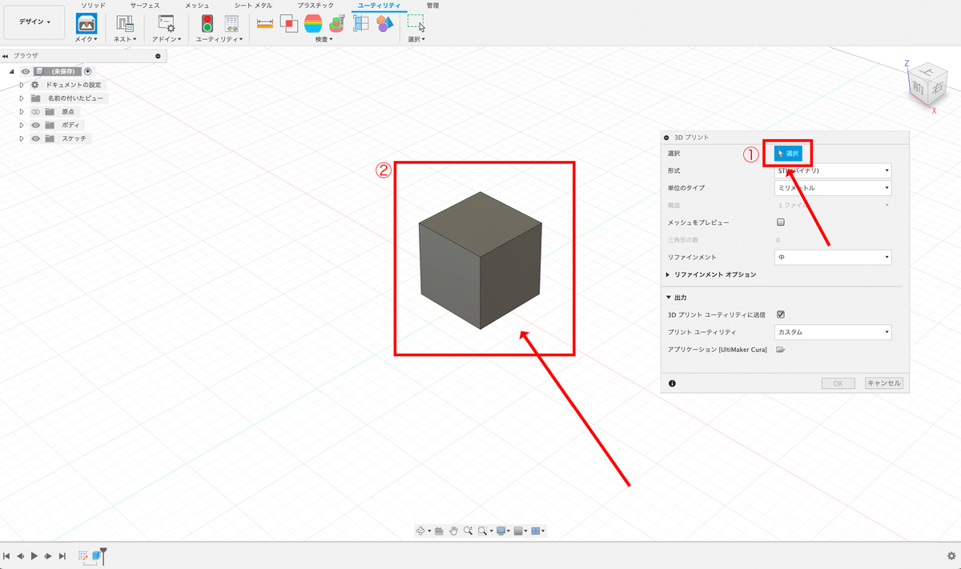Select the Accessibility analysis tool icon

337,23
